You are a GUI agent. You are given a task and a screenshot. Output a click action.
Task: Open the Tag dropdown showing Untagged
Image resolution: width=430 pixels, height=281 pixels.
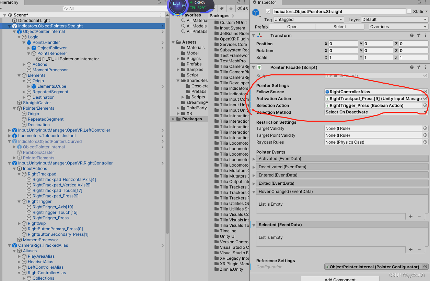(x=309, y=20)
